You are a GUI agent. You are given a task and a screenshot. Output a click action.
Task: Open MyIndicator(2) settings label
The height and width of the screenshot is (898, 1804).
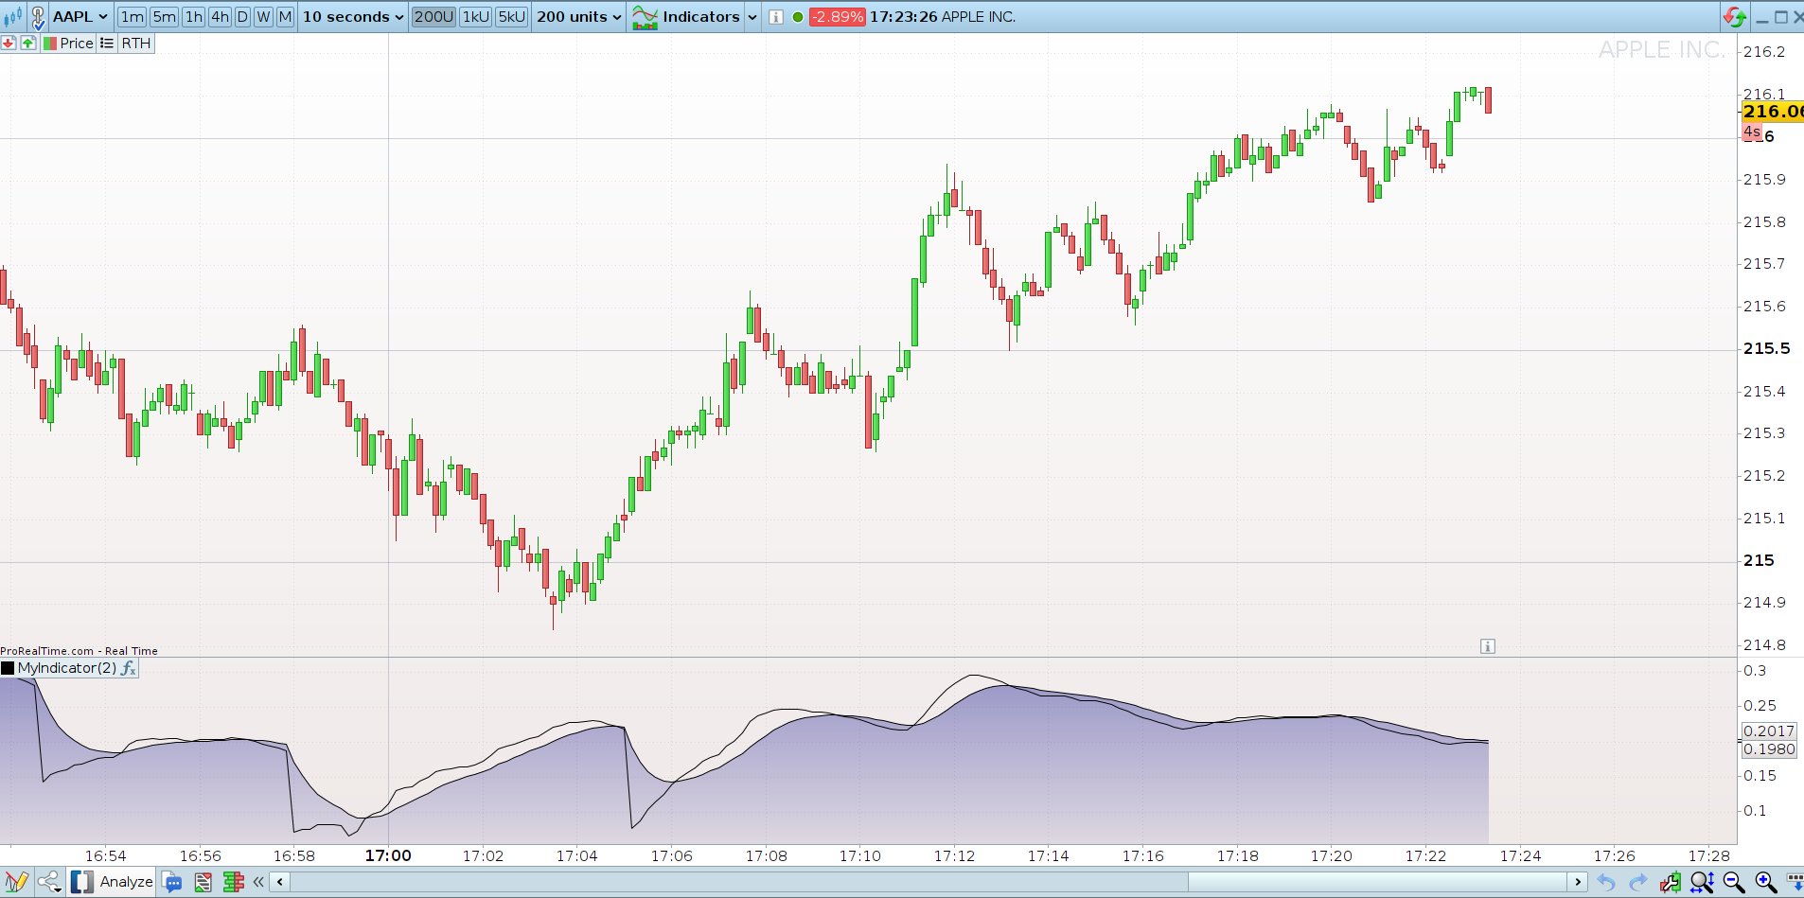coord(67,668)
